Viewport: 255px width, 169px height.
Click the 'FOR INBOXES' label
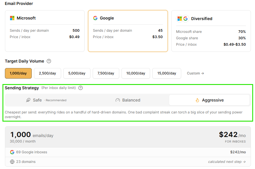(235, 141)
